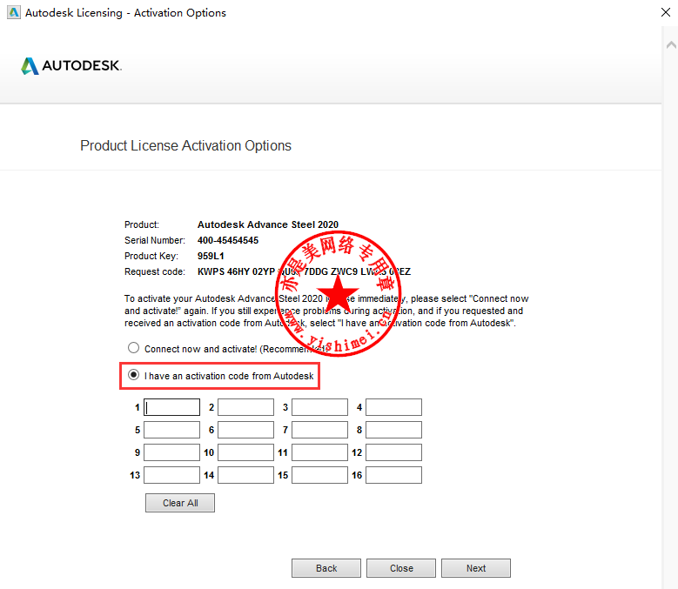Focus activation code field 15
Viewport: 678px width, 589px height.
[x=319, y=475]
